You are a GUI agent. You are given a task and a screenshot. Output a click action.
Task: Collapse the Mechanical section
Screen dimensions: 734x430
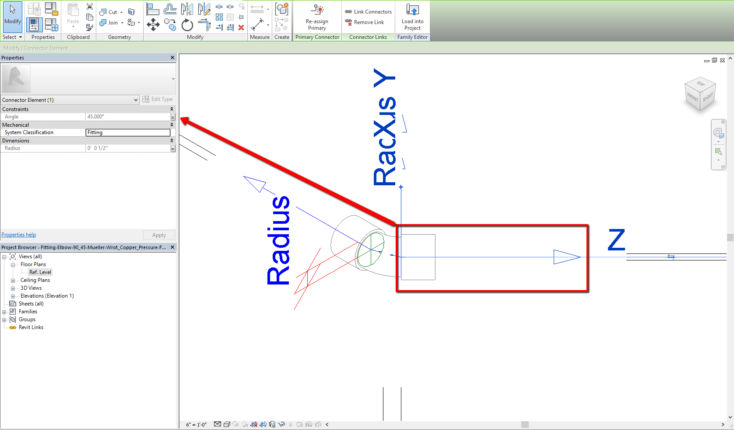pos(172,125)
